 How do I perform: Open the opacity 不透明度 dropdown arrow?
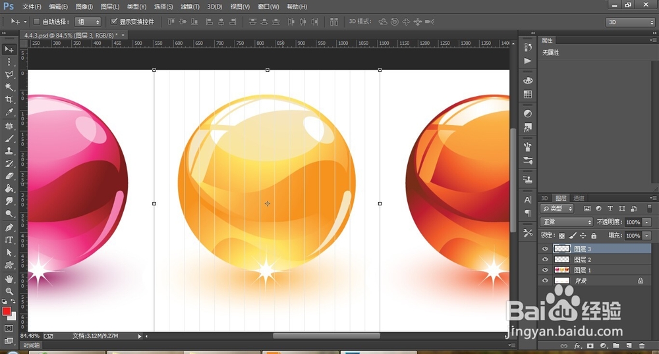click(x=647, y=222)
